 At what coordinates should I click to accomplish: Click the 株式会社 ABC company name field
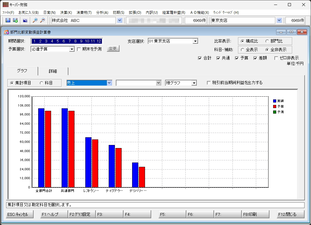(x=83, y=20)
